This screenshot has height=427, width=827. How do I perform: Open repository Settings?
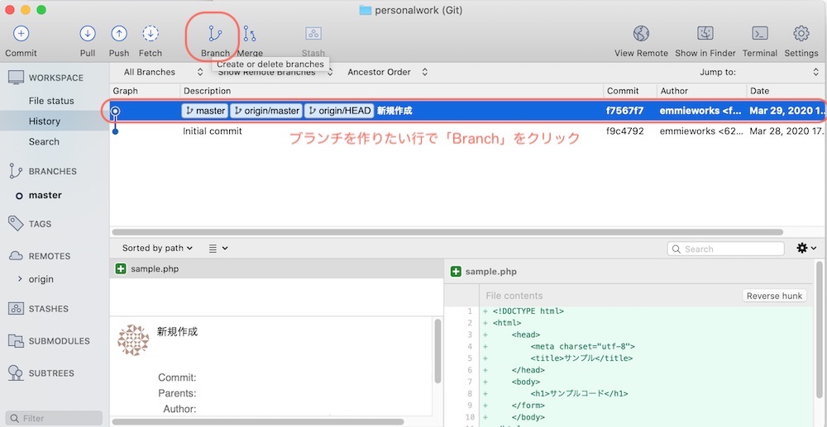tap(801, 34)
